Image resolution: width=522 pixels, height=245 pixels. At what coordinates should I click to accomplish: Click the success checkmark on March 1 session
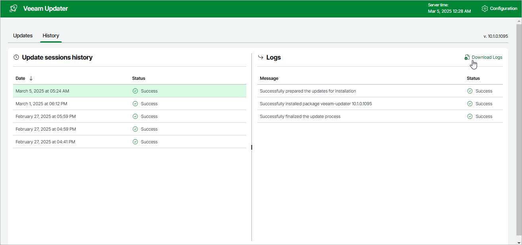[135, 104]
